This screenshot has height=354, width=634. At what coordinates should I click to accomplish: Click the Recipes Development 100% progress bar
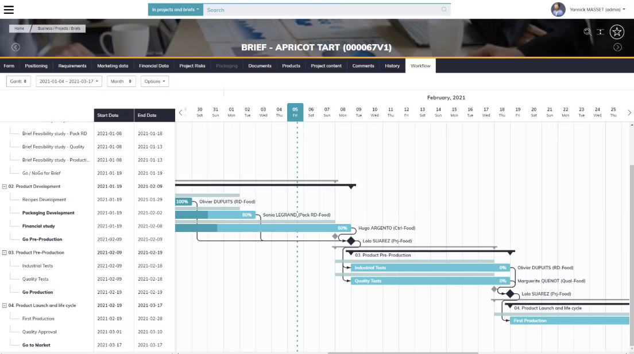183,202
